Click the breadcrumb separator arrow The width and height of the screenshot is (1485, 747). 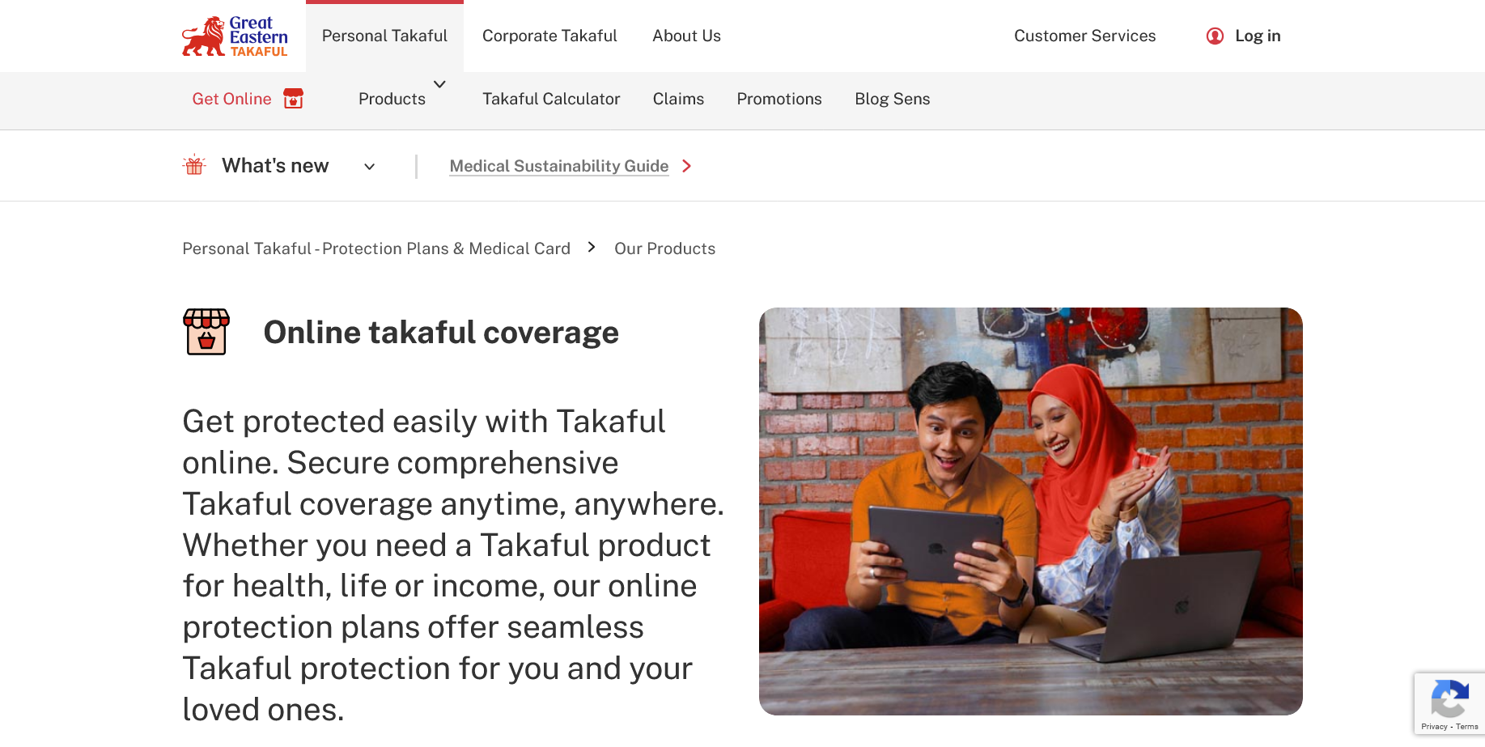click(592, 247)
